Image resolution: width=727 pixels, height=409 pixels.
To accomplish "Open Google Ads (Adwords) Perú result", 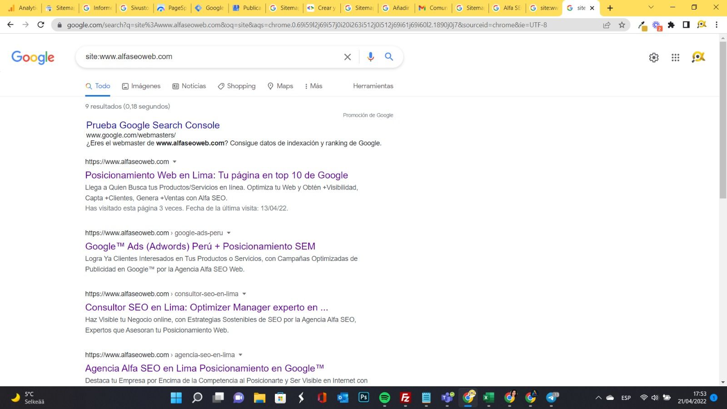I will coord(200,246).
